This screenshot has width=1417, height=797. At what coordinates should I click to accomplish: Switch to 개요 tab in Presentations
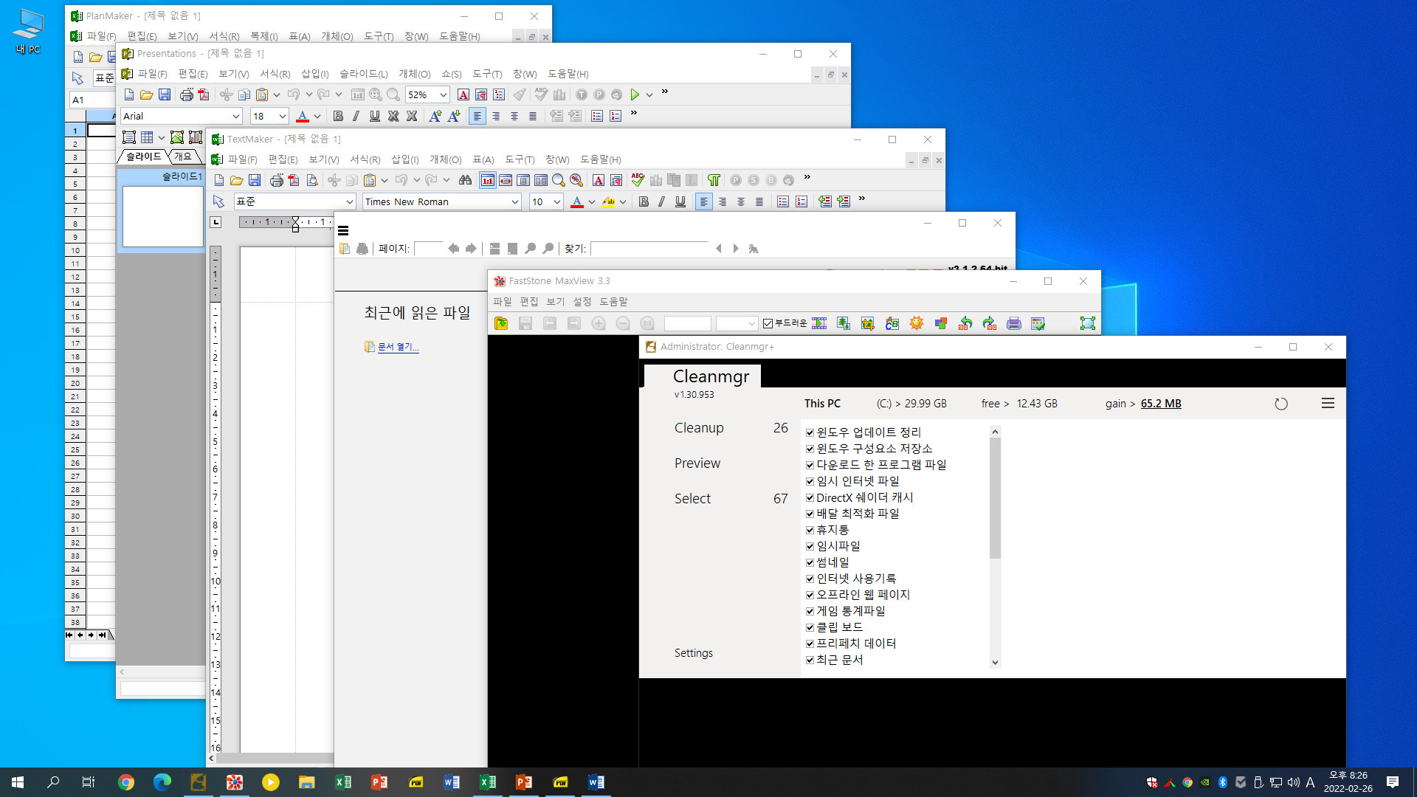click(183, 156)
